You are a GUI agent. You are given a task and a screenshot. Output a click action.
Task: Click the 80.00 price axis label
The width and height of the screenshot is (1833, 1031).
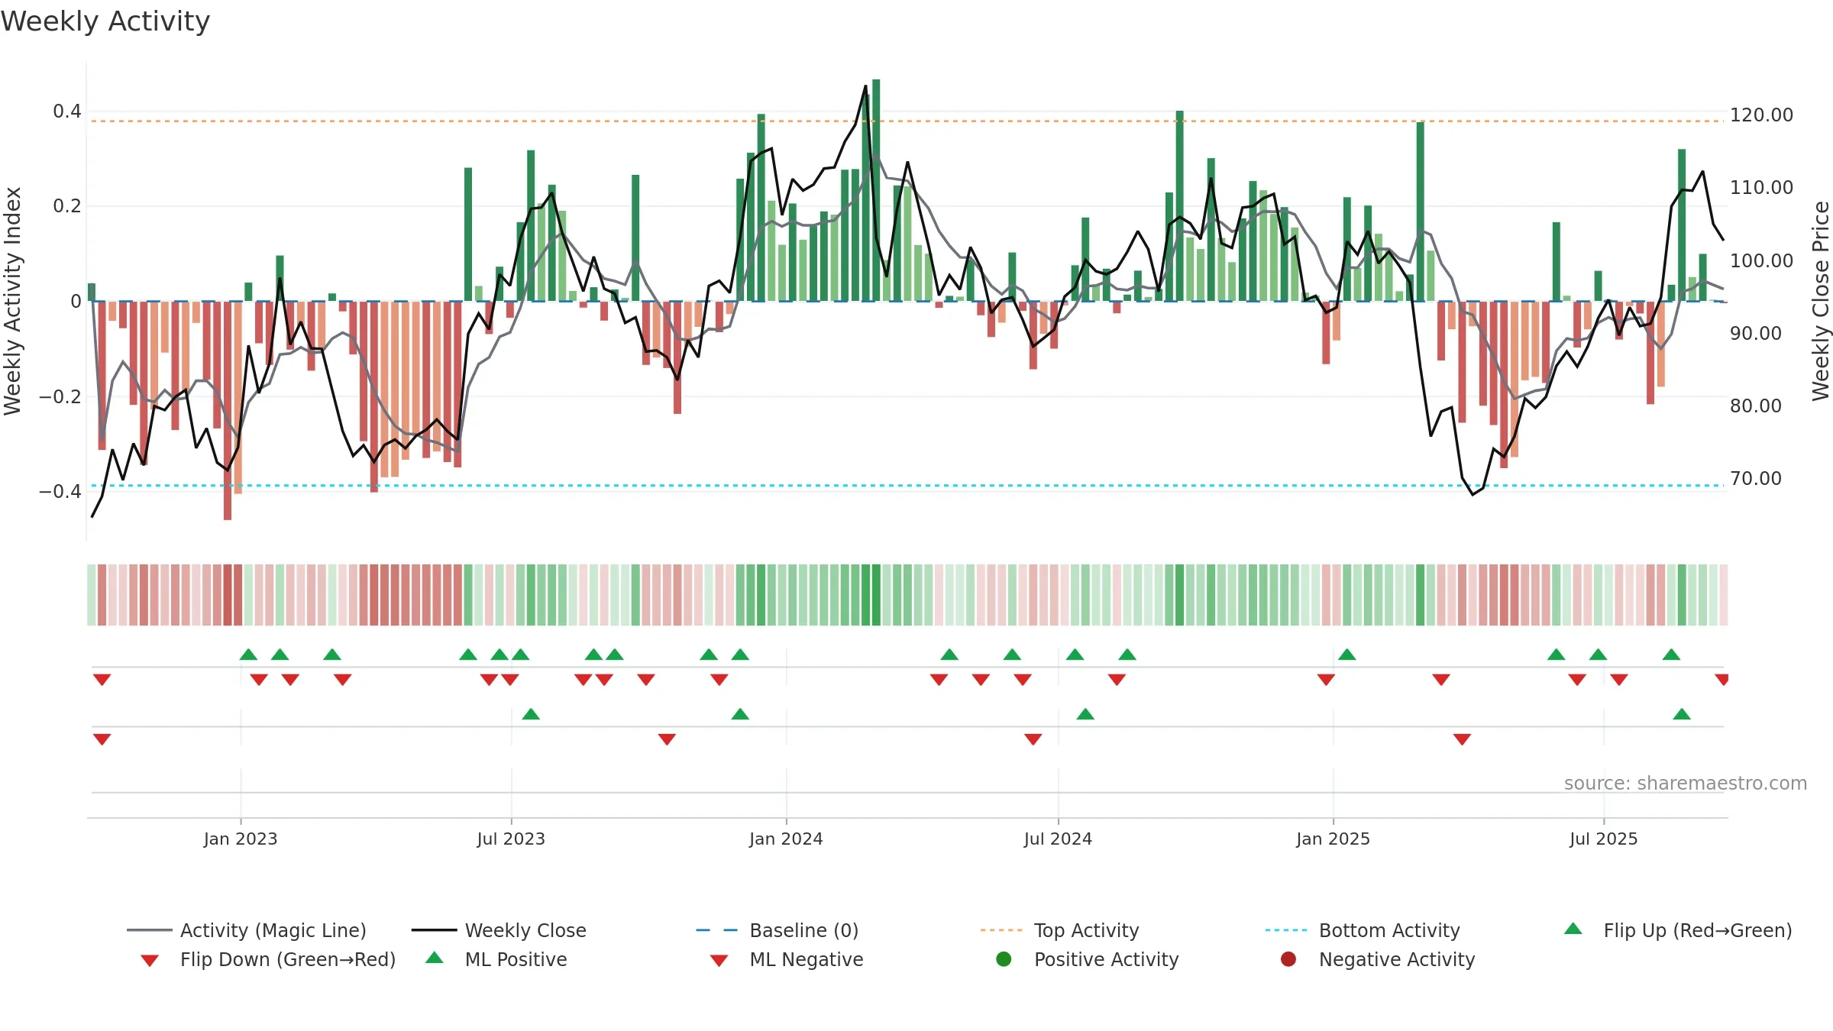(x=1756, y=406)
